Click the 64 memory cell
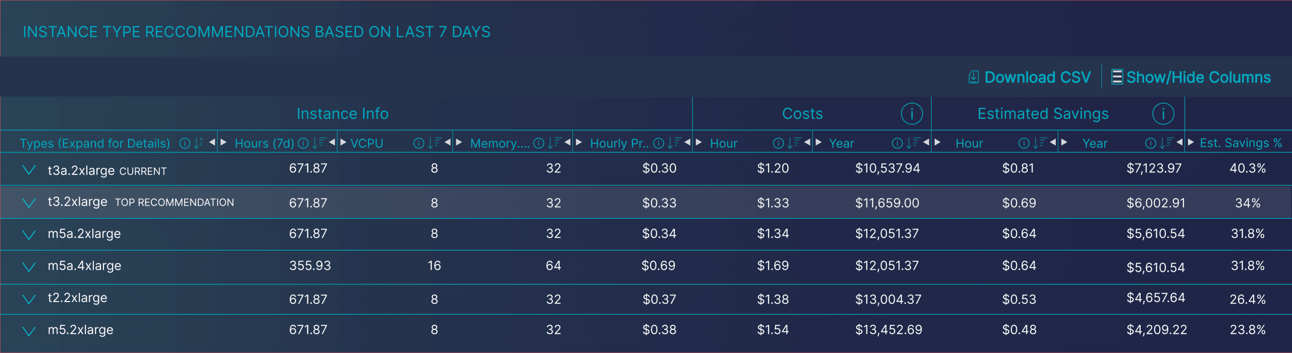This screenshot has height=353, width=1292. tap(553, 266)
